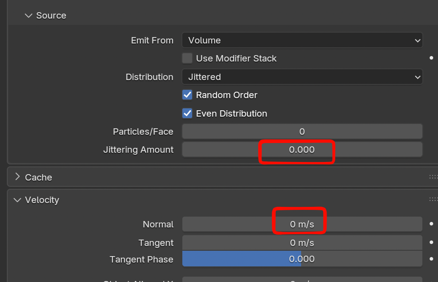Click the Cache panel drag grip
This screenshot has height=282, width=438.
click(x=433, y=177)
